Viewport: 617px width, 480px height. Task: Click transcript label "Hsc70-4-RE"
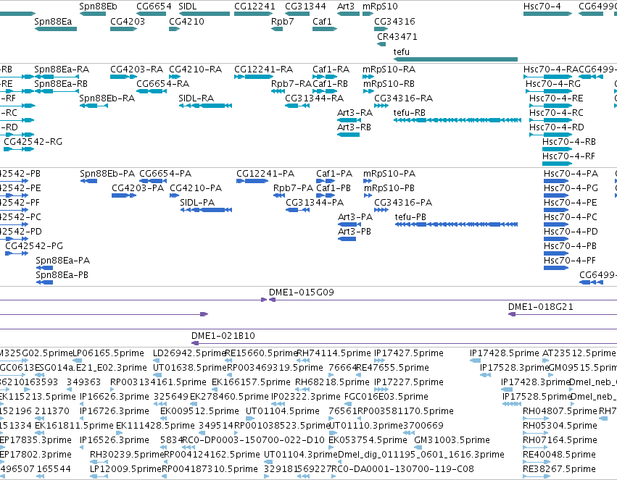pyautogui.click(x=556, y=98)
